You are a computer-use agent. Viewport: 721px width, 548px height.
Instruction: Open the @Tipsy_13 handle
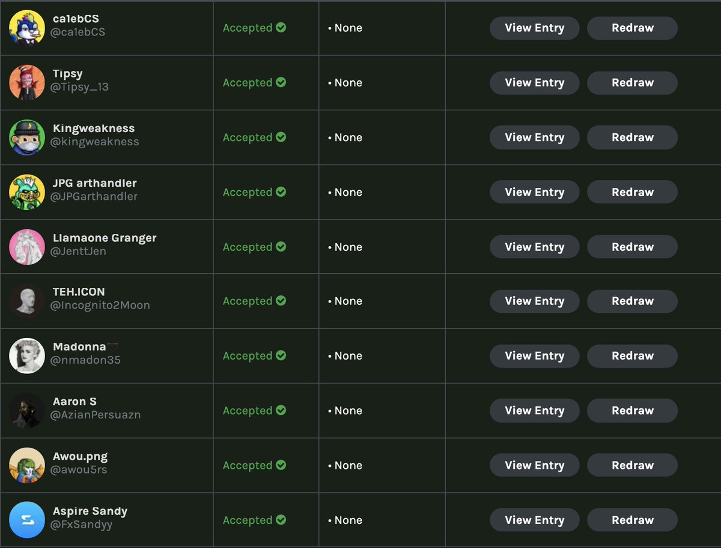click(x=79, y=87)
